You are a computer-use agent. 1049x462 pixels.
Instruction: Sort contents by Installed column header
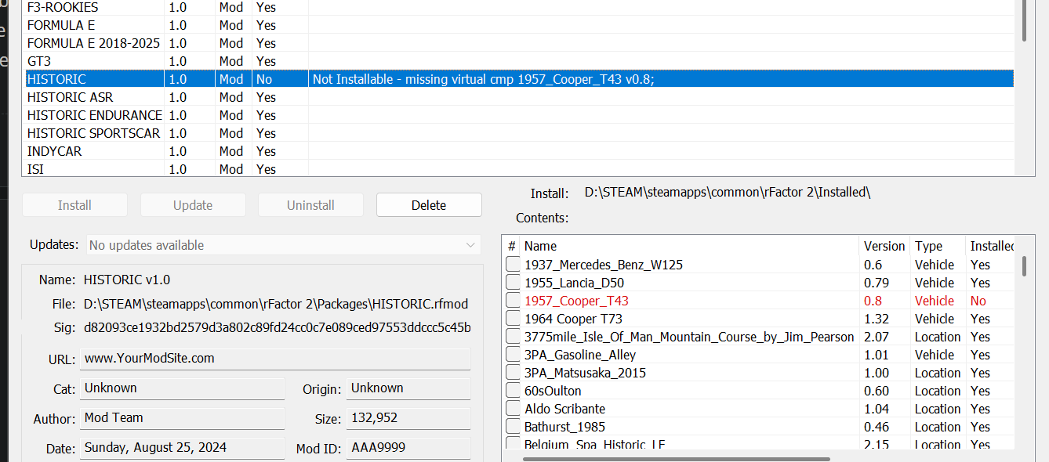[991, 246]
